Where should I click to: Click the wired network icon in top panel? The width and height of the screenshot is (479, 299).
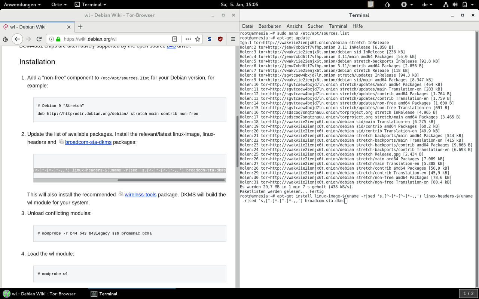[x=446, y=4]
